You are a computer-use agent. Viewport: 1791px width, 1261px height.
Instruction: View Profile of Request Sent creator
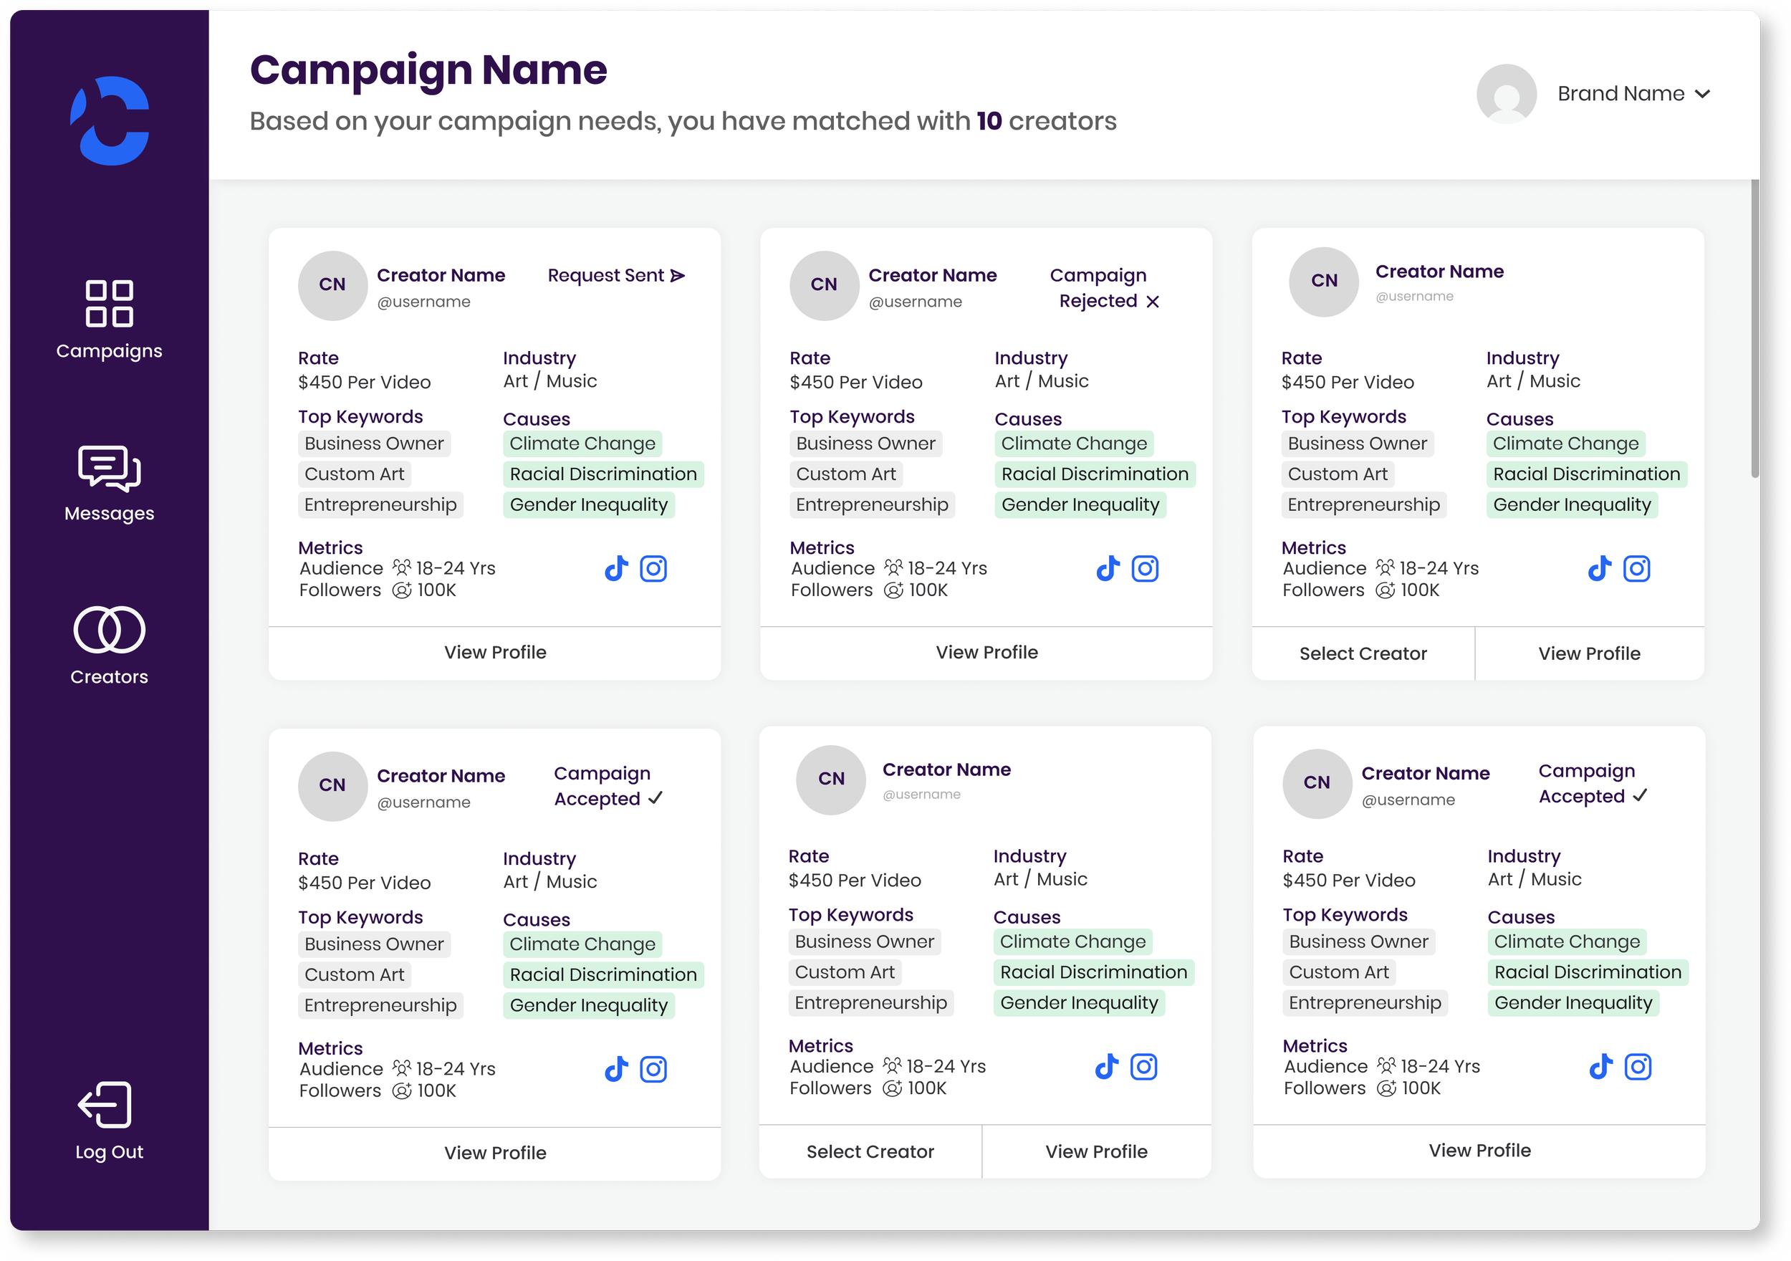tap(494, 652)
